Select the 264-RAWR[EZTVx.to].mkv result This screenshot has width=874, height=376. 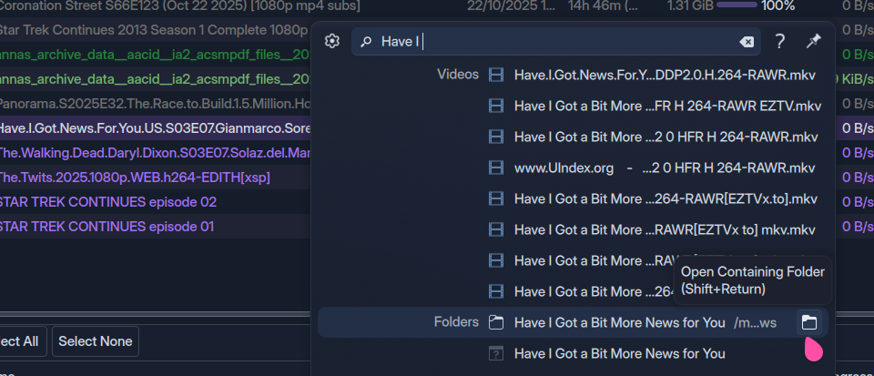[x=665, y=198]
